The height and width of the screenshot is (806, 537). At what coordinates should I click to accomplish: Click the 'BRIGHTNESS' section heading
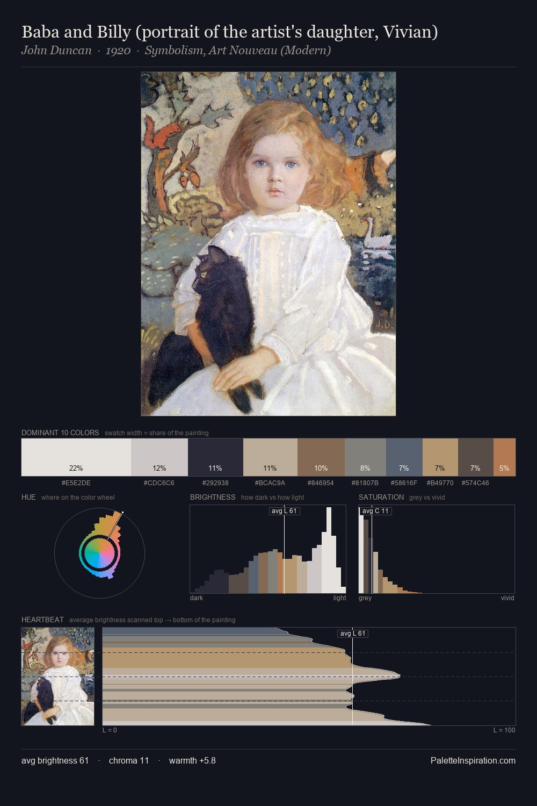[213, 497]
